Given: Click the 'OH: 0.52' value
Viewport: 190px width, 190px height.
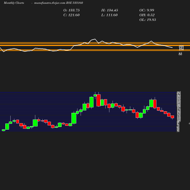Looking at the screenshot, I should coord(147,15).
